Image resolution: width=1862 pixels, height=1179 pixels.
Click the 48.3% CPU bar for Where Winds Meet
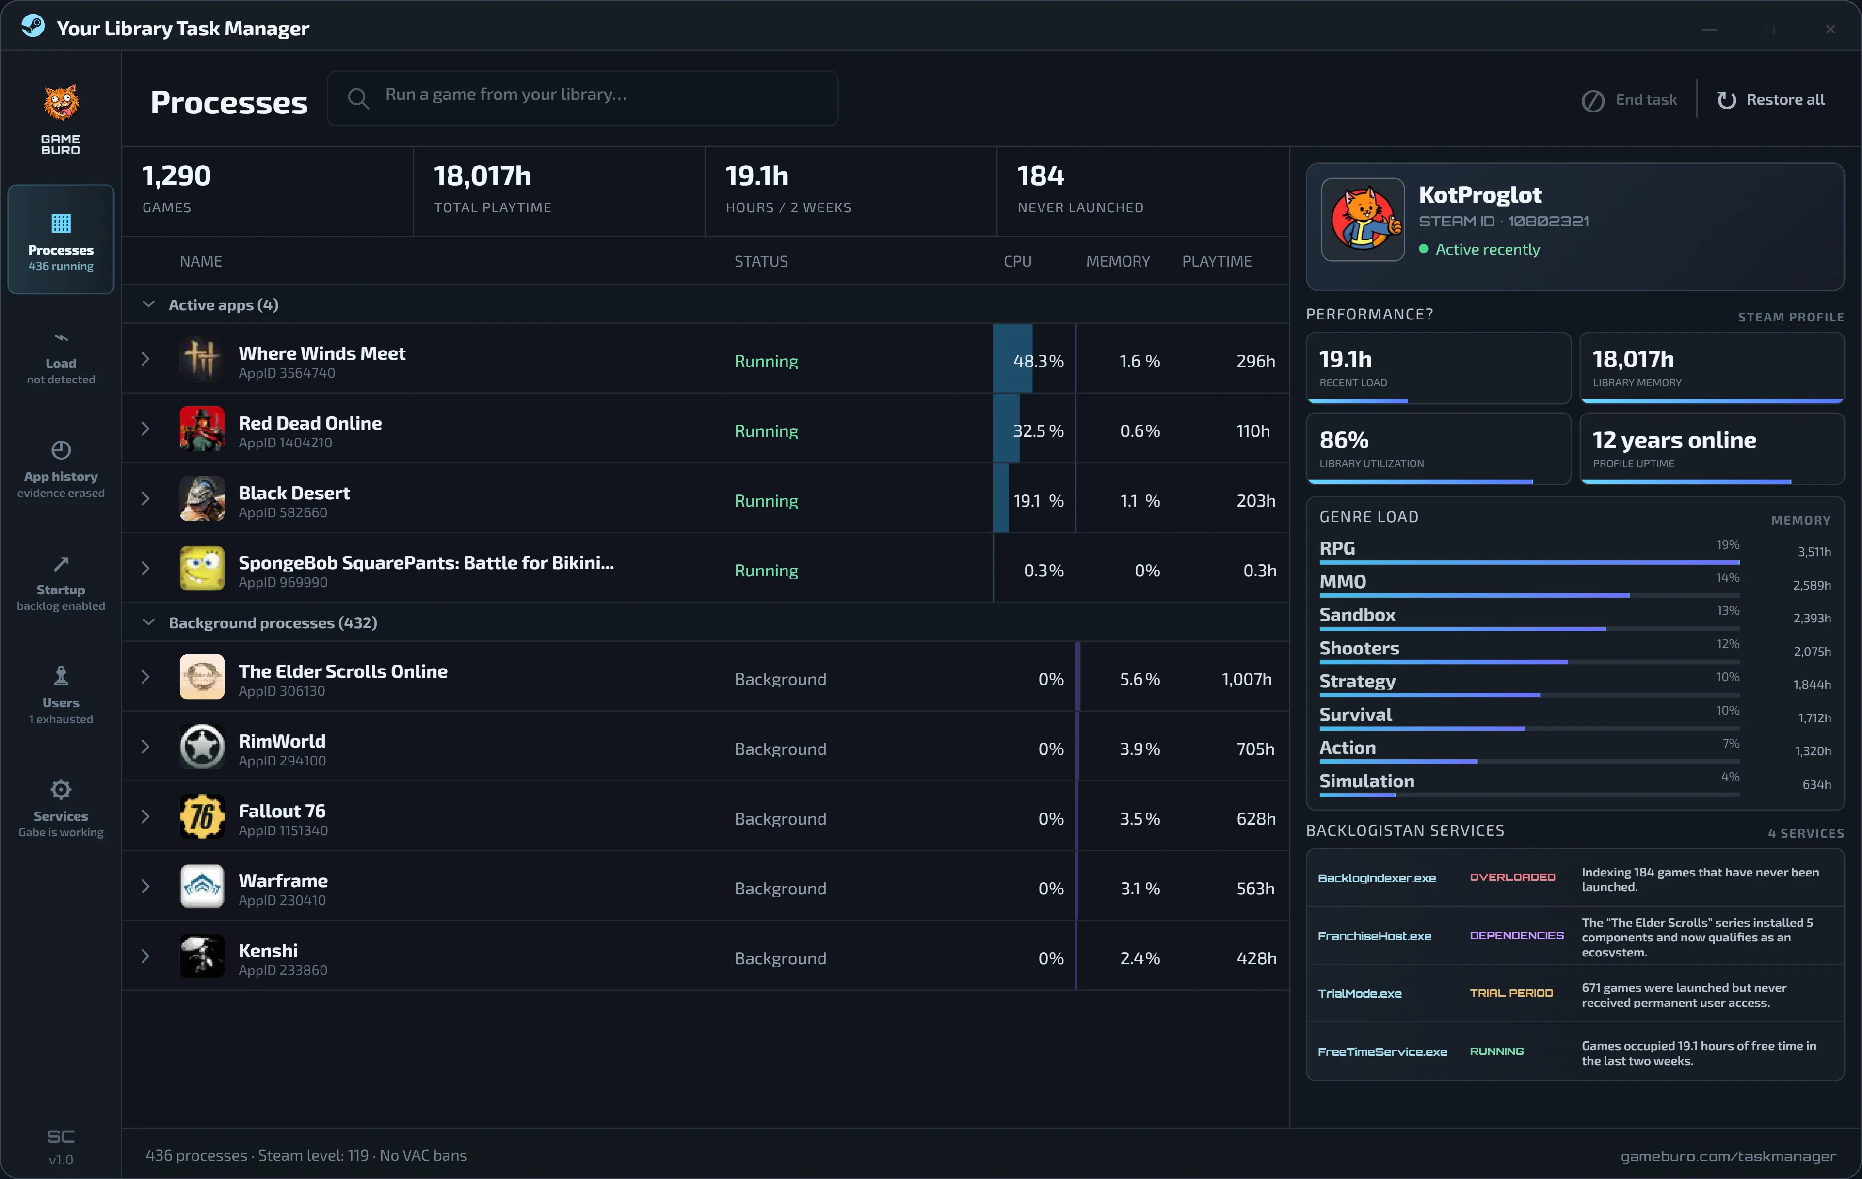1013,359
